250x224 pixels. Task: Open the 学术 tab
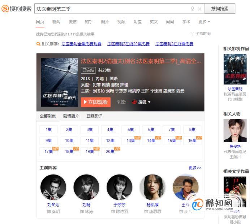point(186,22)
